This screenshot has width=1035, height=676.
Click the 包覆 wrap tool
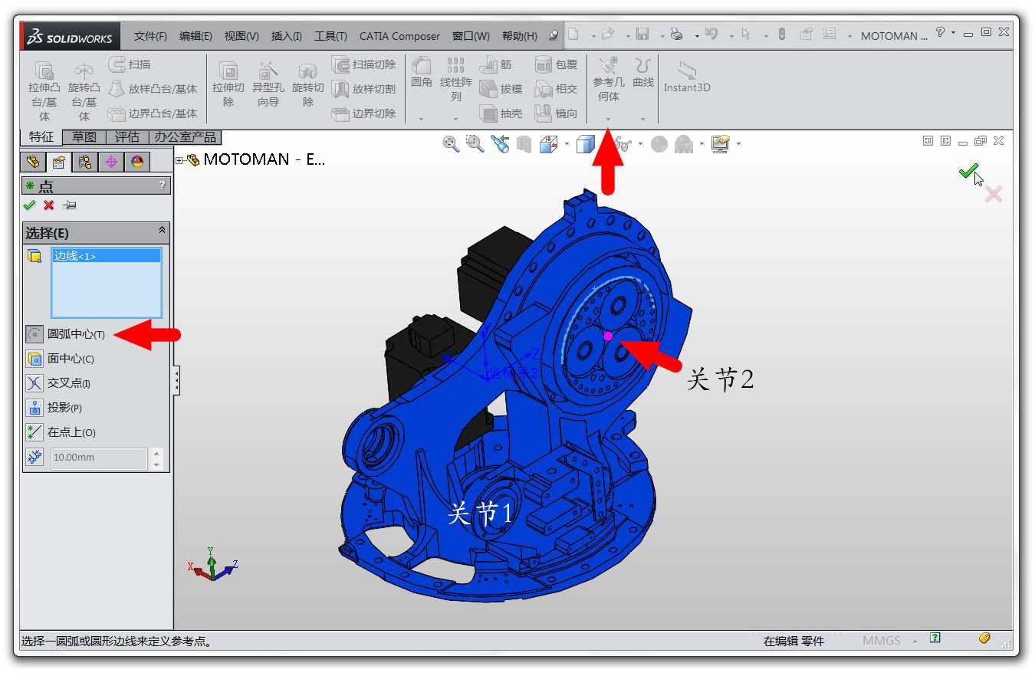pos(556,64)
